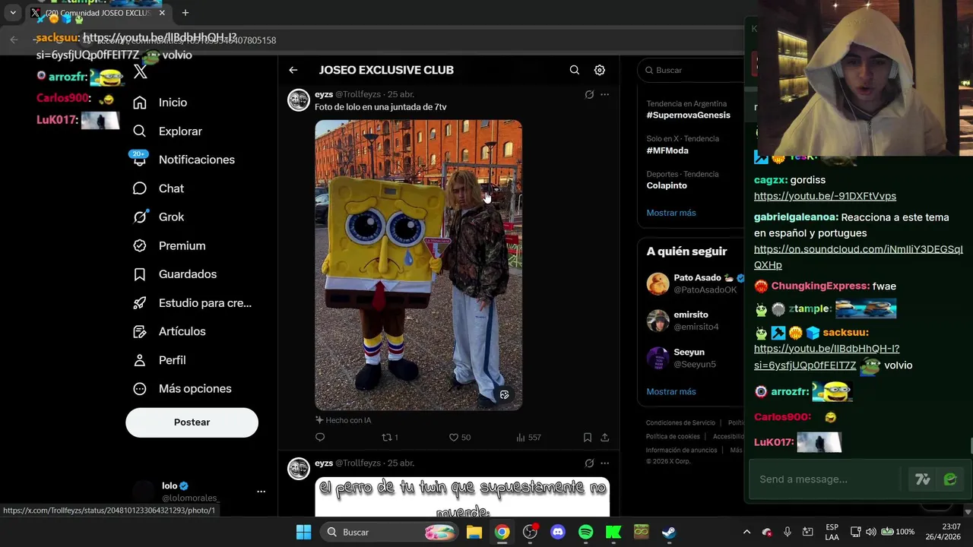The width and height of the screenshot is (973, 547).
Task: Click Send a message chat input
Action: [x=829, y=479]
